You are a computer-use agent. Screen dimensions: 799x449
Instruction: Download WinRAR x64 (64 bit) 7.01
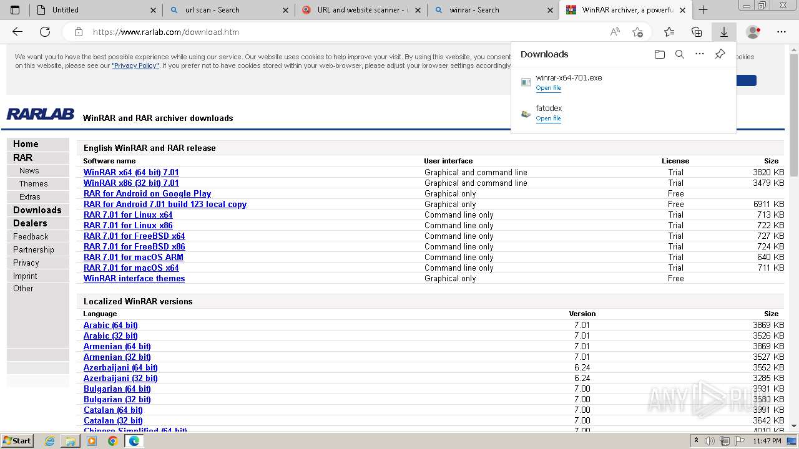[131, 173]
